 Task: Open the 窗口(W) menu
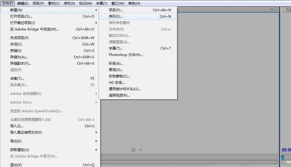pos(118,3)
